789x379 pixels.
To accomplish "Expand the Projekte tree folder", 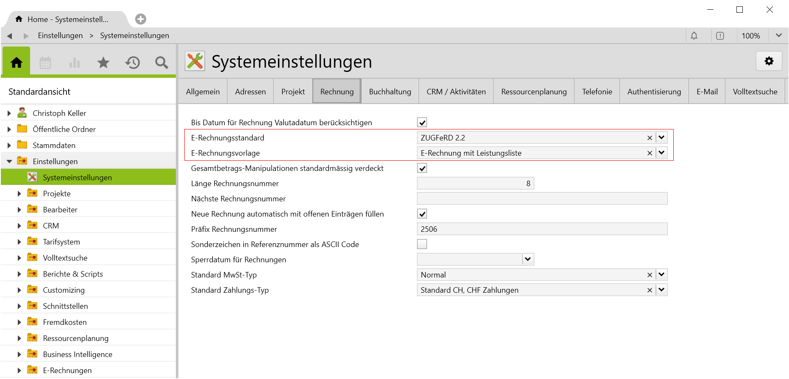I will pyautogui.click(x=19, y=194).
